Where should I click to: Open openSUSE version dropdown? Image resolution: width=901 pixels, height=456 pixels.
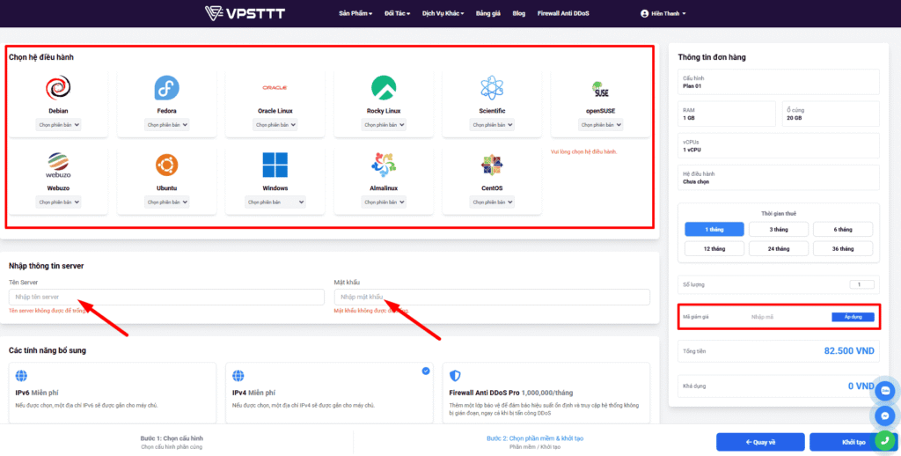(x=600, y=125)
